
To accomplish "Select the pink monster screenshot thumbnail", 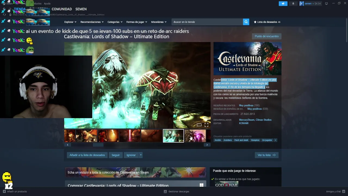I will pos(195,136).
